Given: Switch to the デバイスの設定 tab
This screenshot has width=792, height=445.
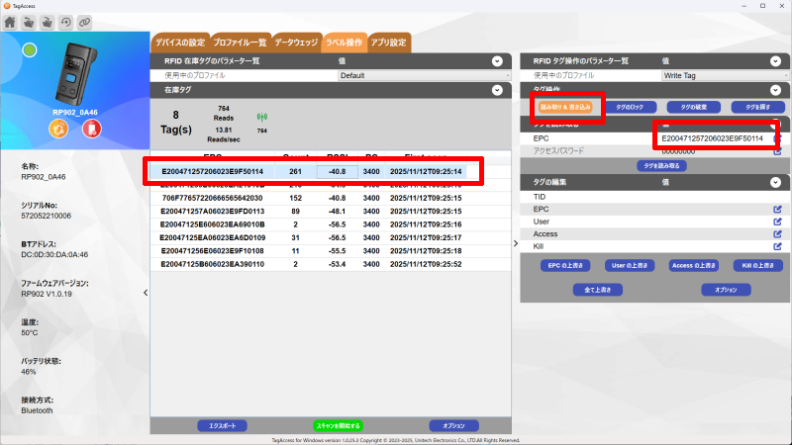Looking at the screenshot, I should pos(179,43).
